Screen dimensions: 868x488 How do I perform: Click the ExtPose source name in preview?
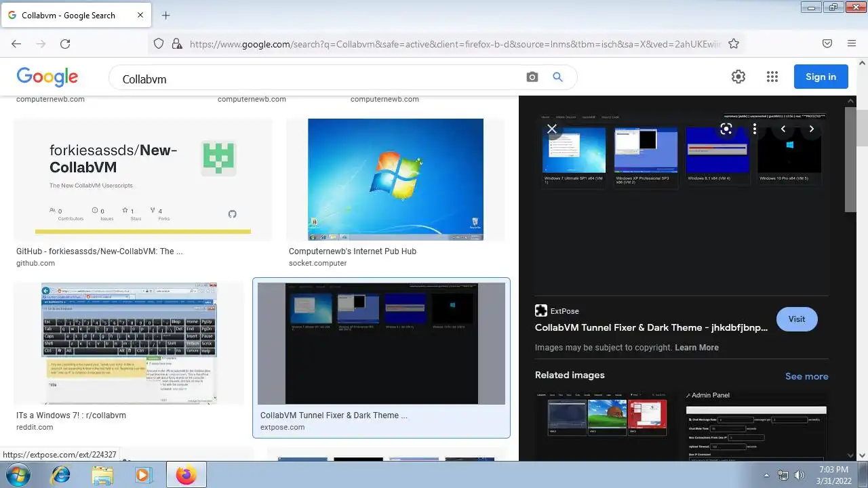(565, 311)
